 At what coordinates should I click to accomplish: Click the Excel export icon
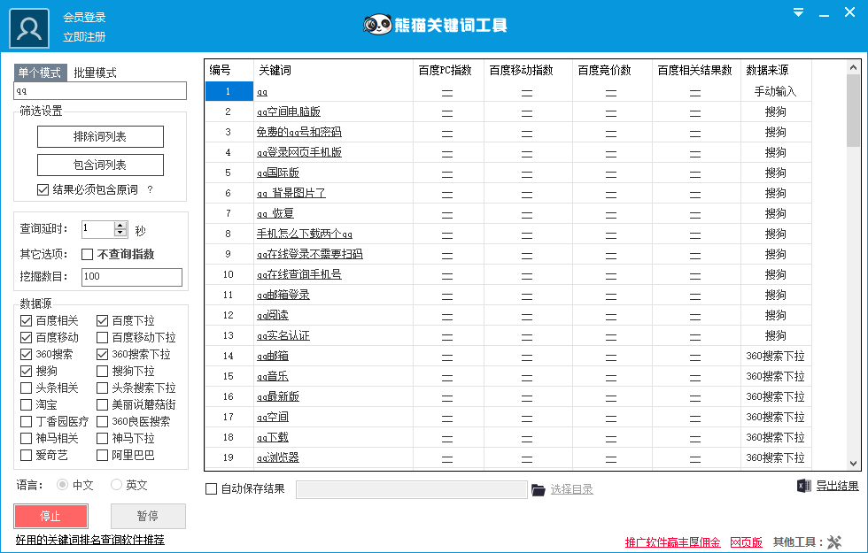(804, 486)
